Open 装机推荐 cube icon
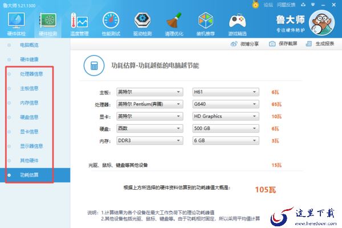Screen dimensions: 342x228 [205, 24]
